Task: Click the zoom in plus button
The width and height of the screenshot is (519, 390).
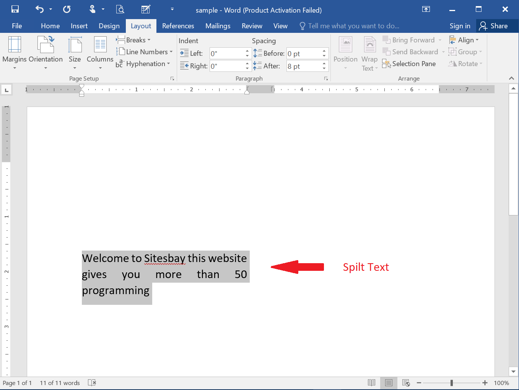Action: pos(485,383)
